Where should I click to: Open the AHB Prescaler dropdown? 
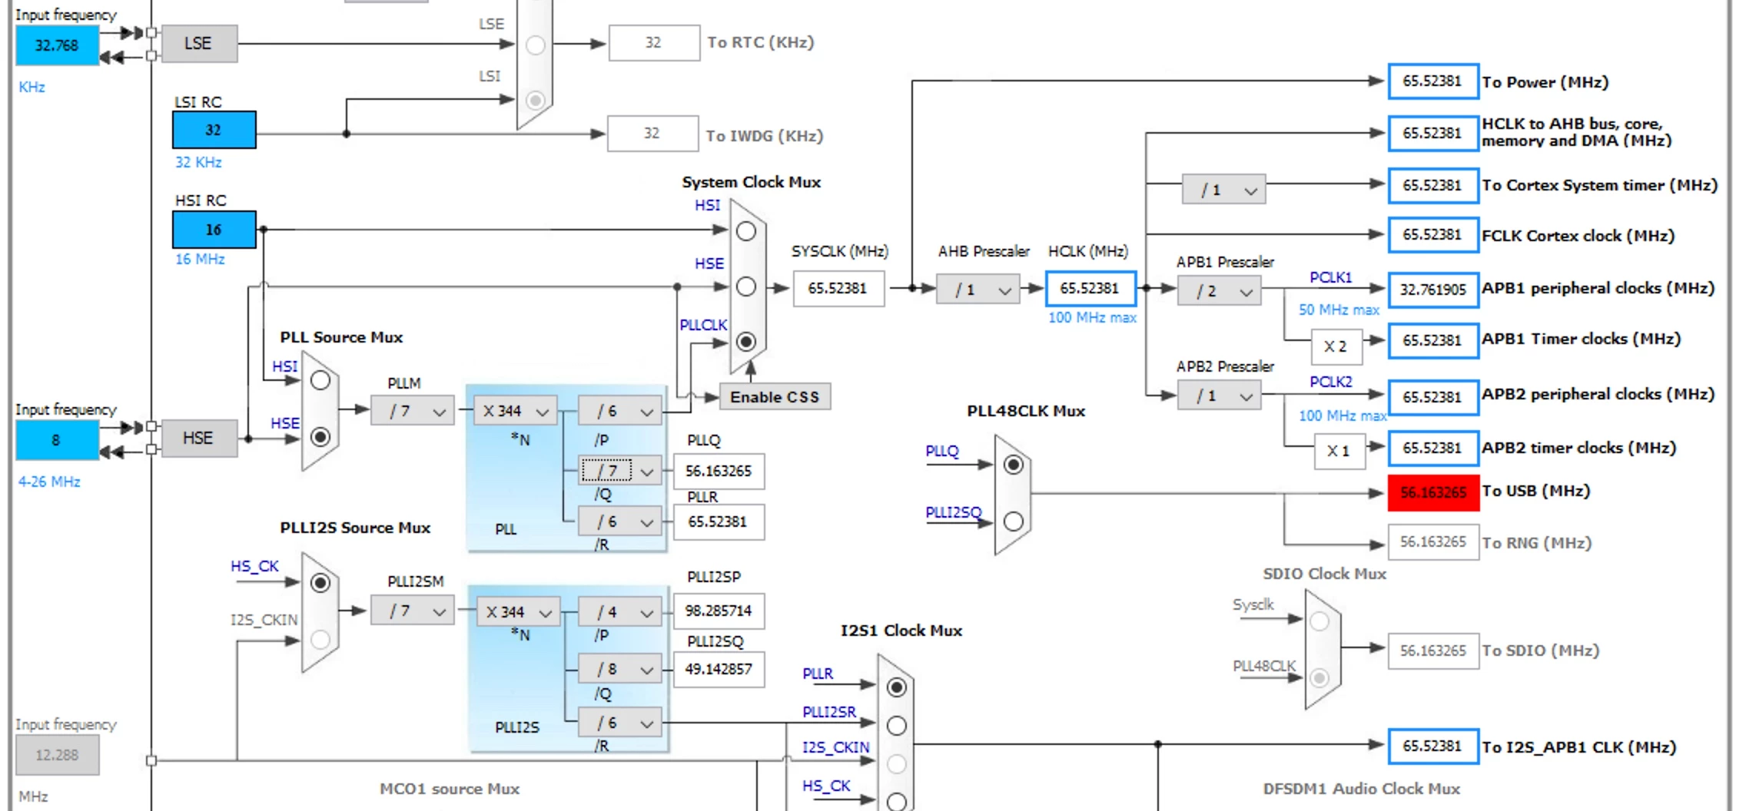pyautogui.click(x=978, y=289)
